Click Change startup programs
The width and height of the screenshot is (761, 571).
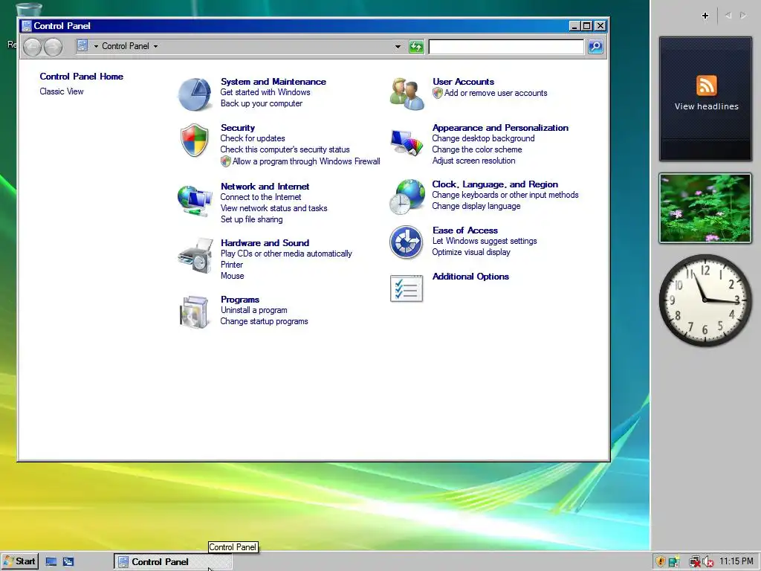coord(264,321)
